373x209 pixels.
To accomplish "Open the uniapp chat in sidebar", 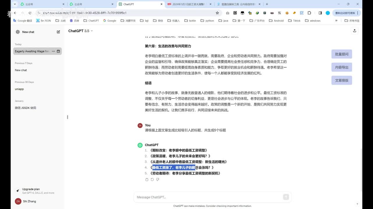I will tap(19, 89).
